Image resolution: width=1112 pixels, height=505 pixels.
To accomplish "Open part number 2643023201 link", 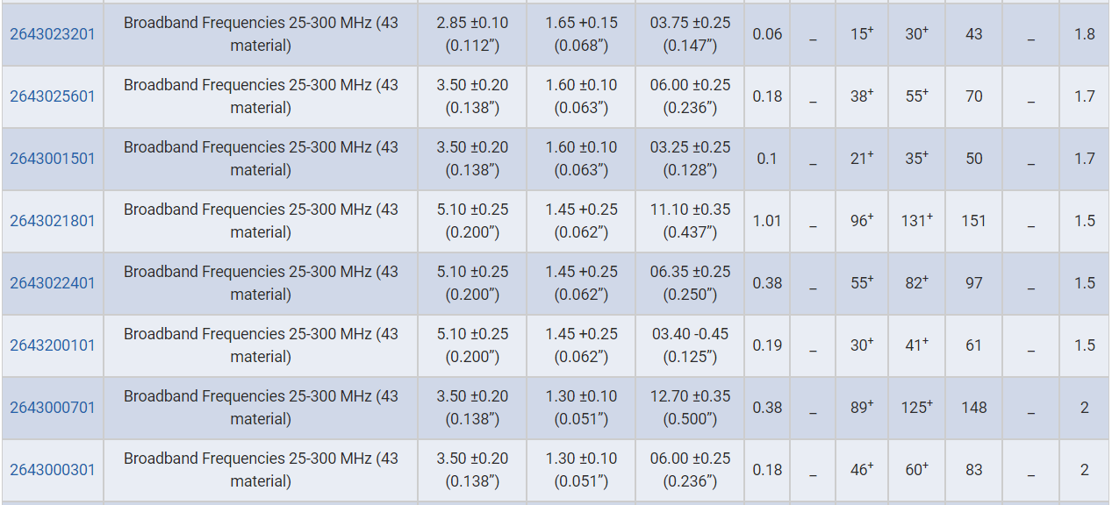I will click(x=53, y=34).
